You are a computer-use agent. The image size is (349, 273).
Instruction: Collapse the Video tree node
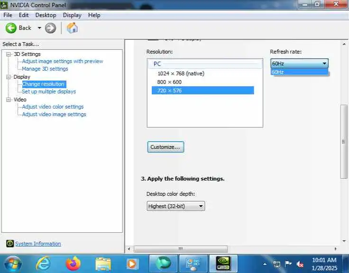coord(9,100)
